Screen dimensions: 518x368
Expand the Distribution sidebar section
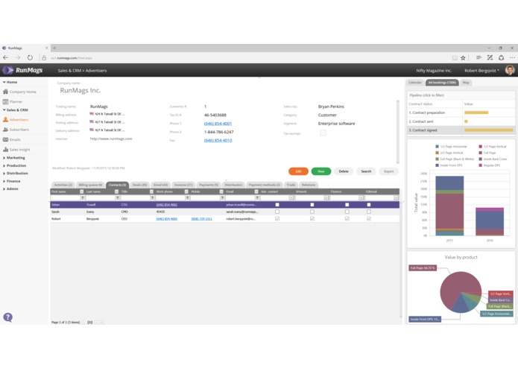coord(4,174)
